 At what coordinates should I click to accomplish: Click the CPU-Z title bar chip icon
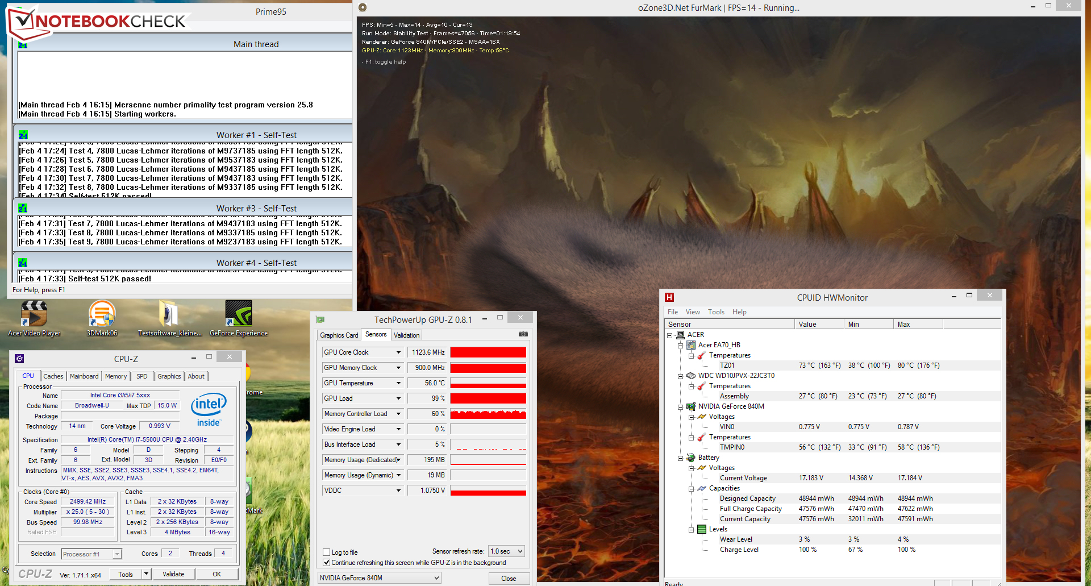point(19,359)
